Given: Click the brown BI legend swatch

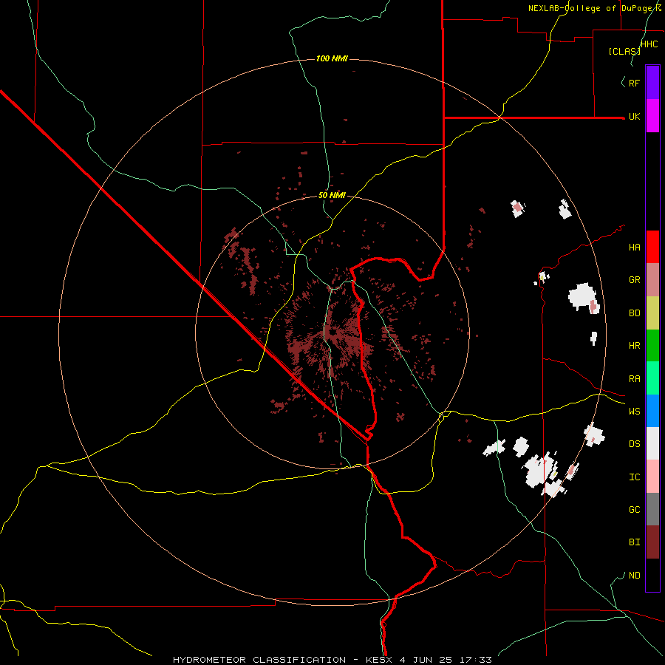Looking at the screenshot, I should point(652,542).
